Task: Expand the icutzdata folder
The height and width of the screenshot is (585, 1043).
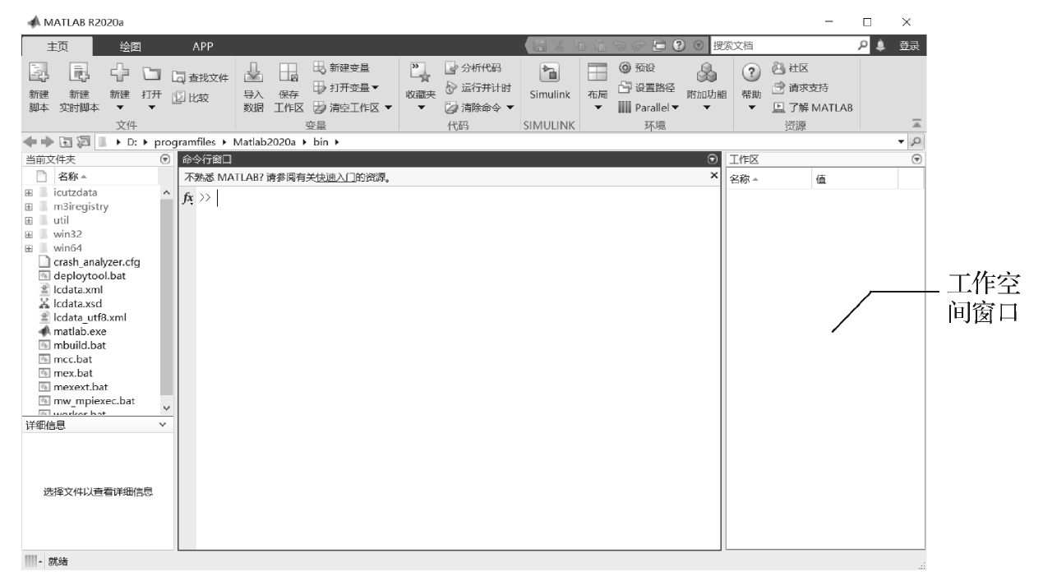Action: (x=29, y=193)
